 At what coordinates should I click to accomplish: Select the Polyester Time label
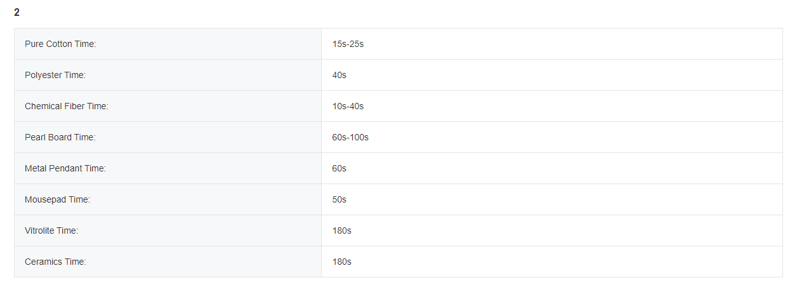point(55,75)
